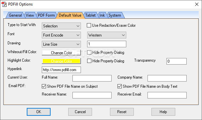
Task: Click the Receiver Email input field
Action: (167, 95)
